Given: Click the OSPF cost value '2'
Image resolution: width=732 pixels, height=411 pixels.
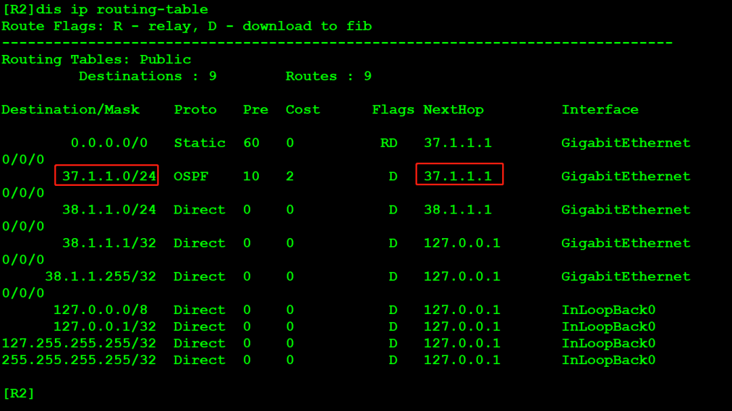Looking at the screenshot, I should coord(290,176).
